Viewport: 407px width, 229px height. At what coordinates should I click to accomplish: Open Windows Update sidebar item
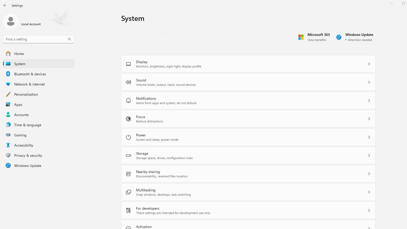tap(39, 165)
